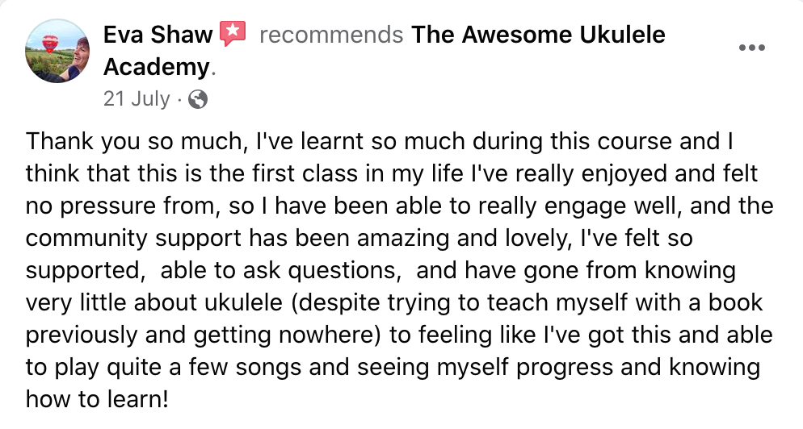Click the globe public audience icon

[198, 99]
